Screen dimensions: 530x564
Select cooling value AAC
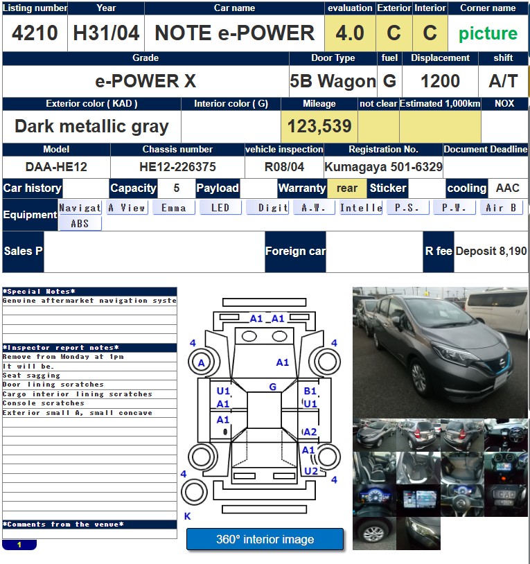[x=507, y=188]
